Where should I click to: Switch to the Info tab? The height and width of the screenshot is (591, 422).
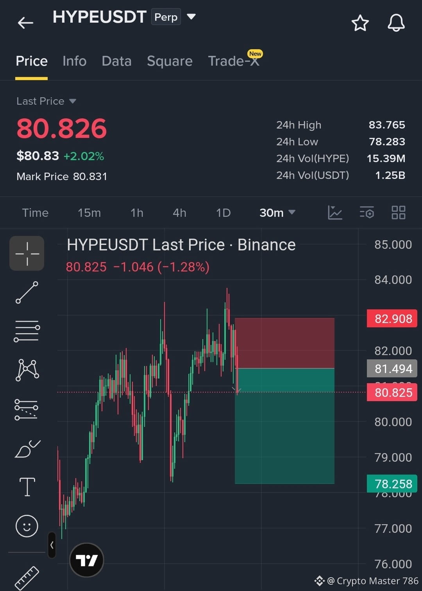pyautogui.click(x=74, y=61)
